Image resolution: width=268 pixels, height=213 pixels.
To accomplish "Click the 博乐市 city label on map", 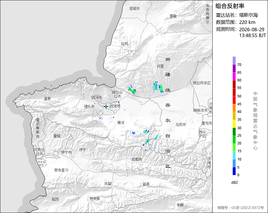I will [x=89, y=107].
